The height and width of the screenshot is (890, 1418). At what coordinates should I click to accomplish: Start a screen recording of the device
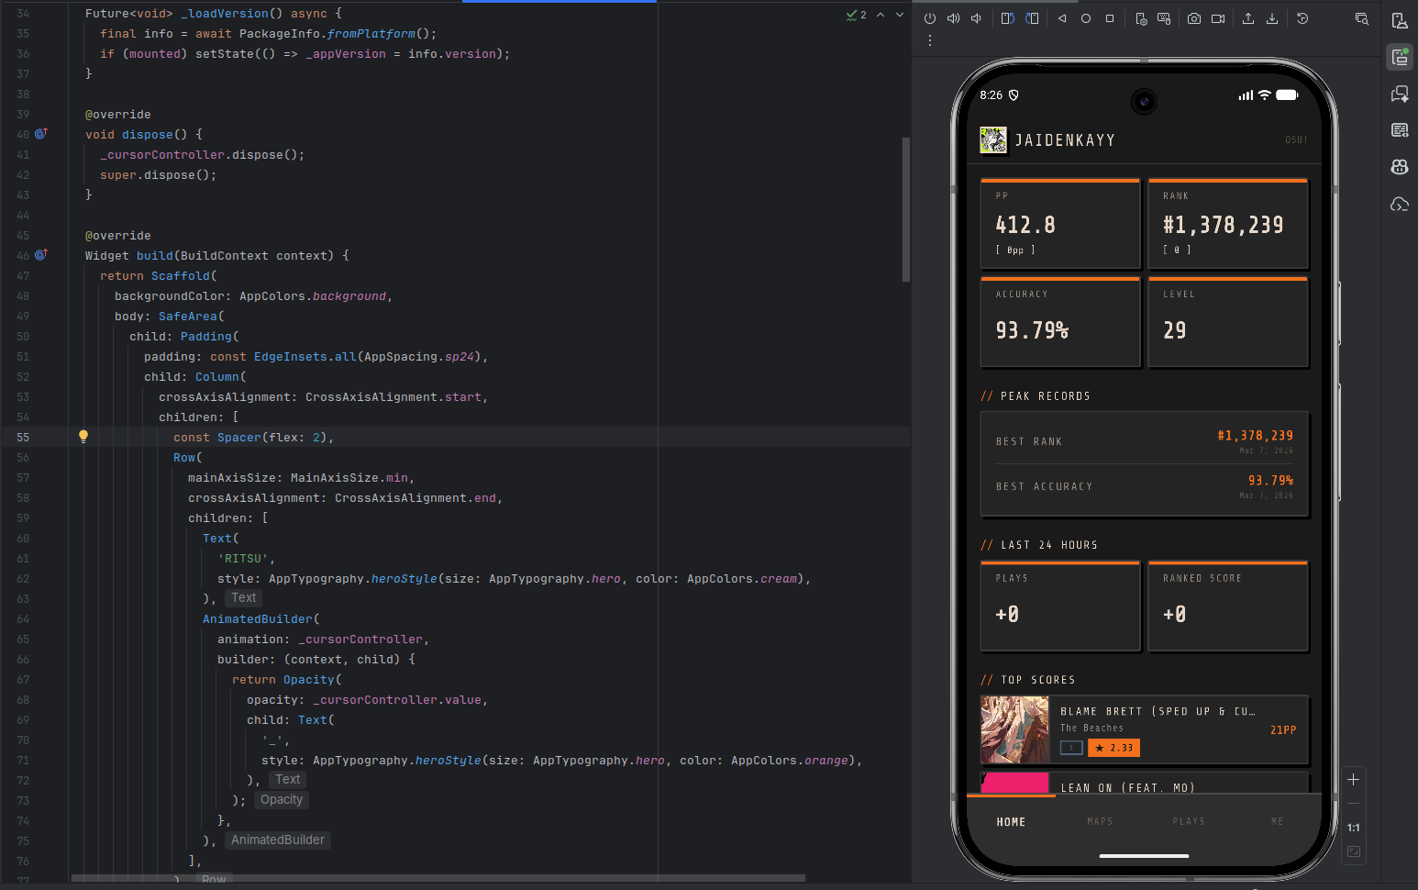1218,20
